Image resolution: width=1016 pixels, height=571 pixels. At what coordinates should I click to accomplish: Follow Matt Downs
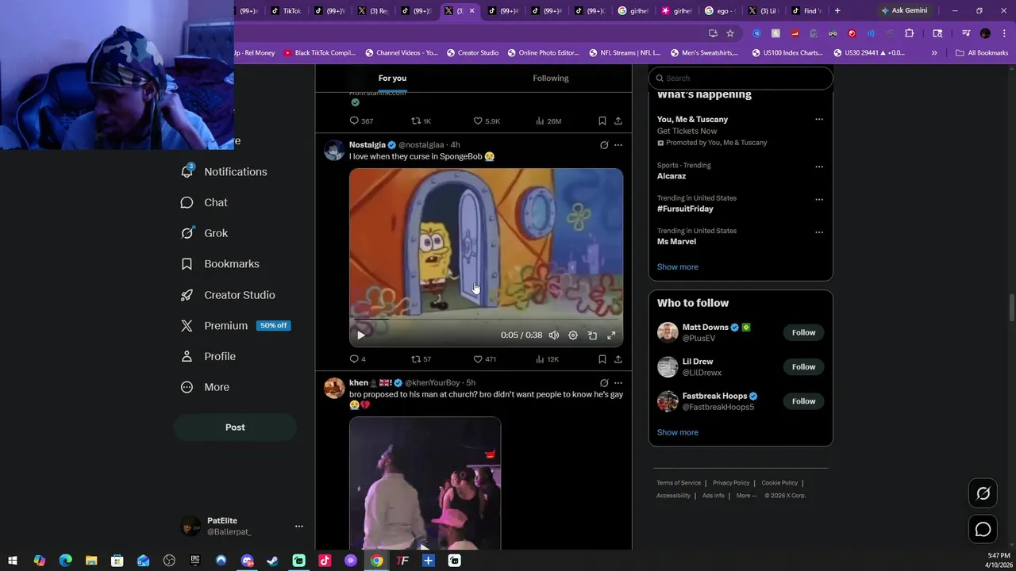pyautogui.click(x=803, y=333)
